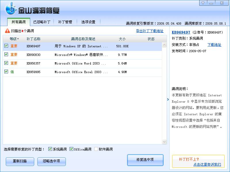This screenshot has height=172, width=230.
Task: Click the Microsoft Windows 恶意软件 description
Action: point(81,55)
